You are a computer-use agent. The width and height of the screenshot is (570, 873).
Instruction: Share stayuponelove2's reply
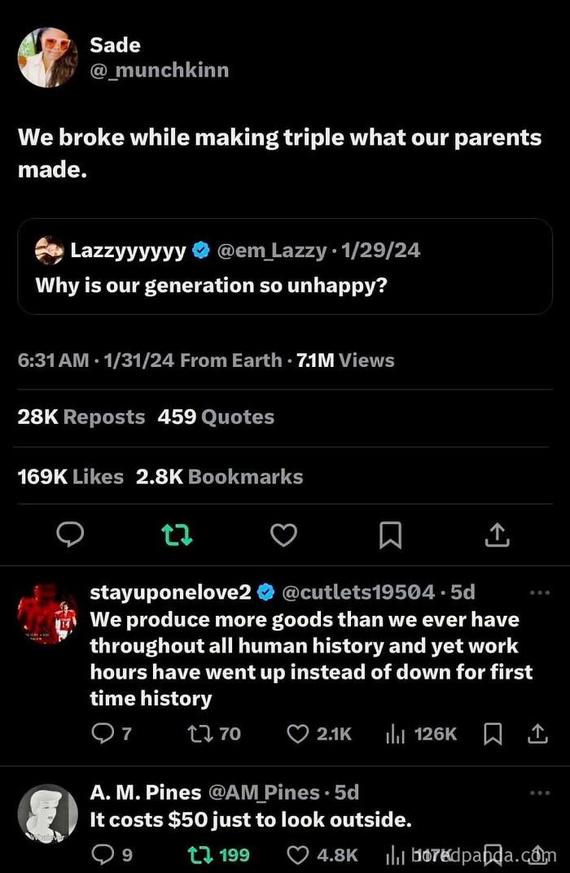537,734
